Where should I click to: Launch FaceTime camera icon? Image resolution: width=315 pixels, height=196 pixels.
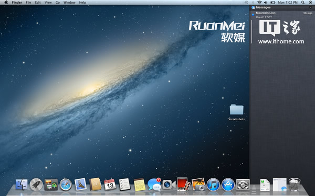click(x=169, y=185)
